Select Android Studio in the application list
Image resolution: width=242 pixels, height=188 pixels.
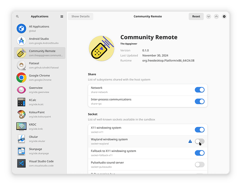pyautogui.click(x=40, y=41)
